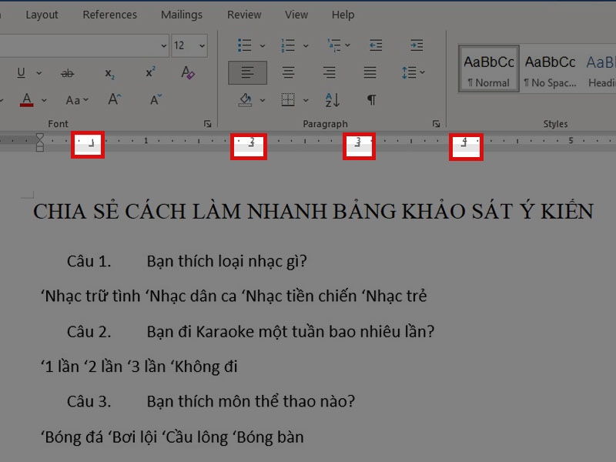Open the Borders dropdown arrow
This screenshot has width=616, height=462.
tap(306, 101)
